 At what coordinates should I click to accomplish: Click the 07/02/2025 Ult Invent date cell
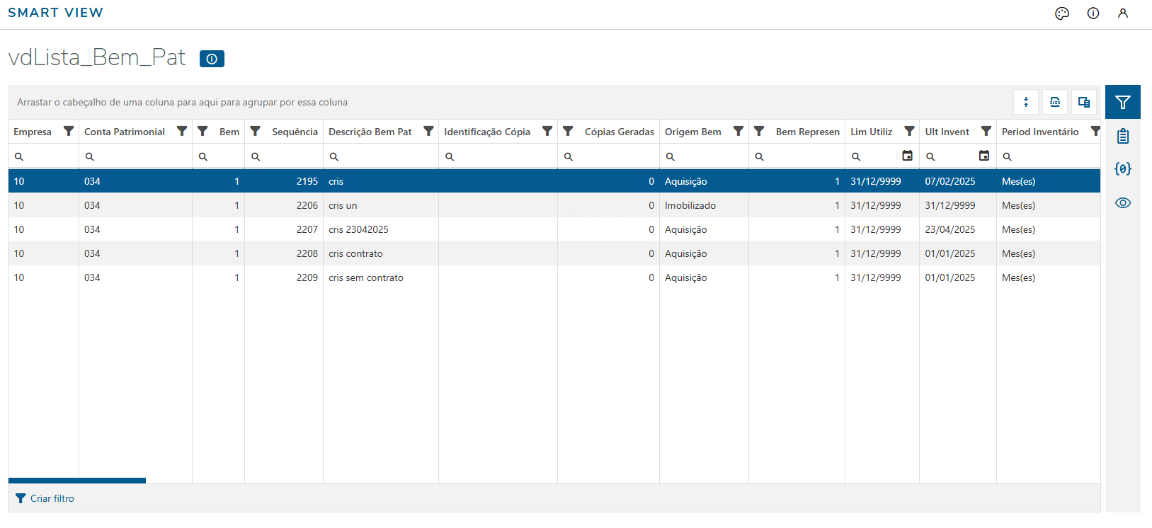(958, 181)
